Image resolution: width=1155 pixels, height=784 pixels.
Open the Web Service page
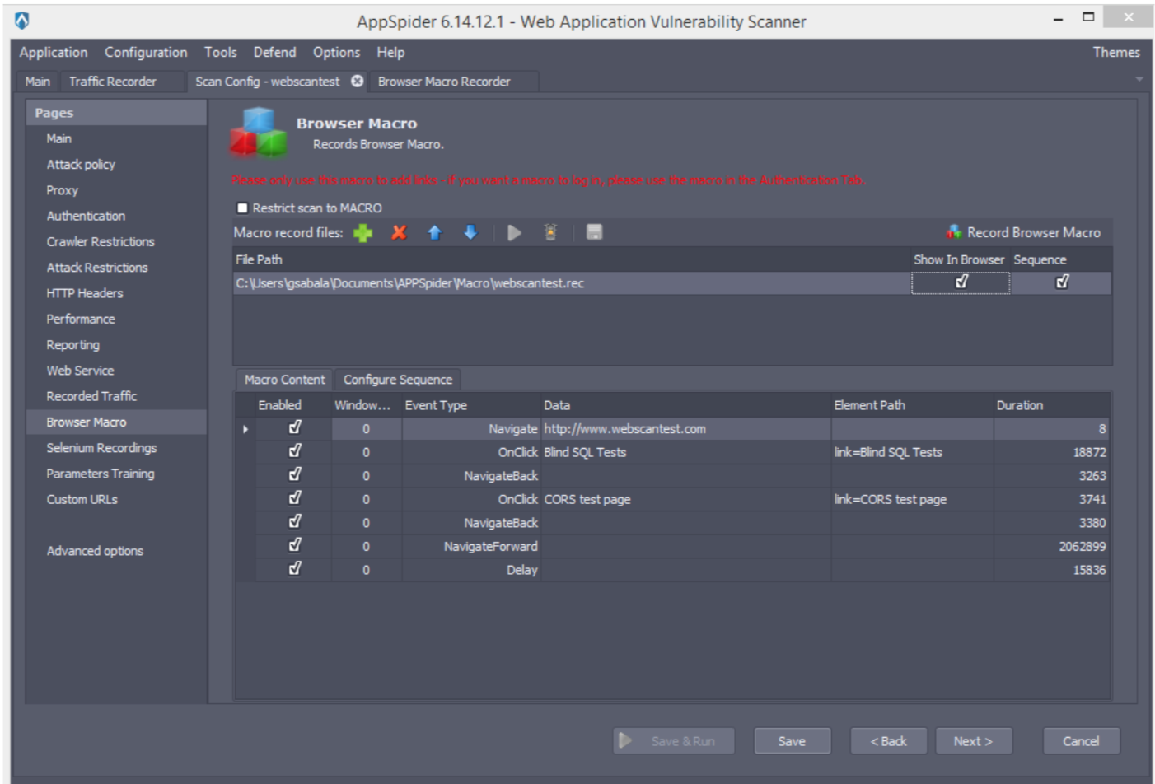[x=80, y=371]
